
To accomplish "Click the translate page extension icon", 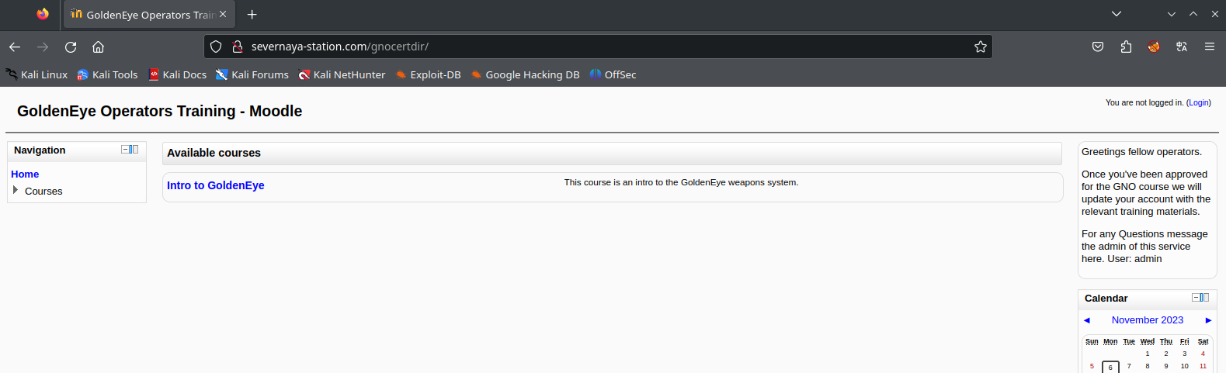I will (1182, 47).
